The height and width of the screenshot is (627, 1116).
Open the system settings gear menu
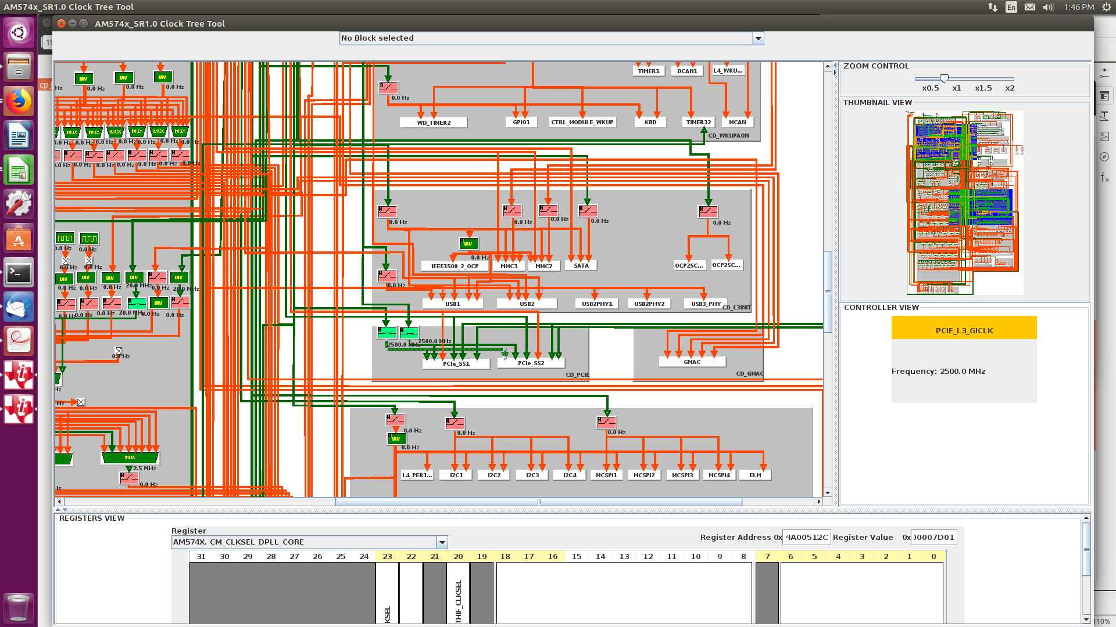[1106, 7]
